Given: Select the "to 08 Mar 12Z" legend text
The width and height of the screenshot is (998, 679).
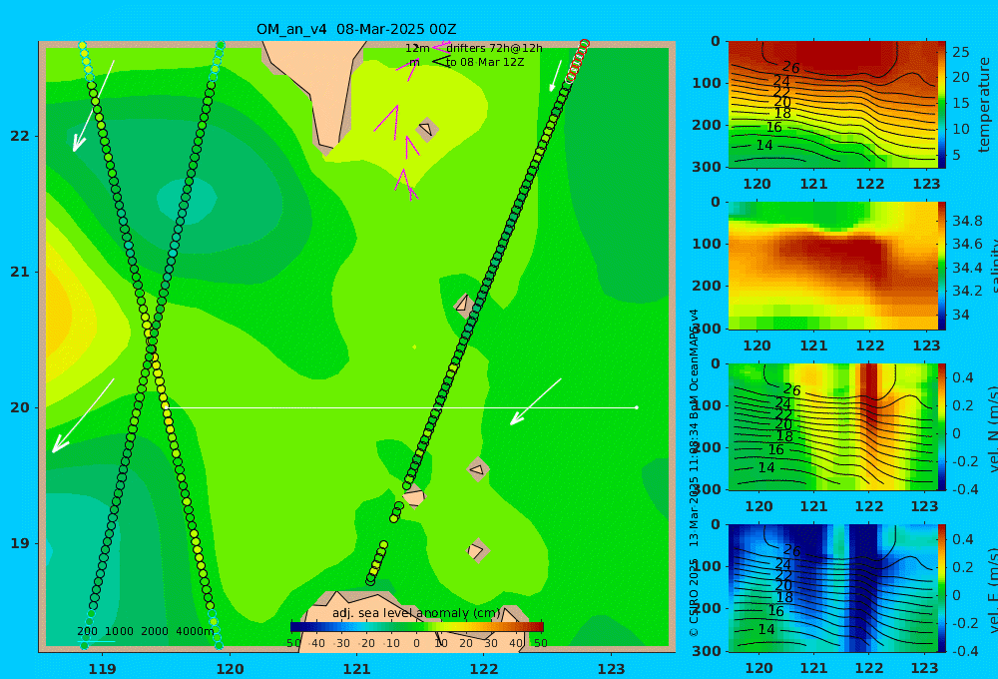Looking at the screenshot, I should (x=485, y=63).
